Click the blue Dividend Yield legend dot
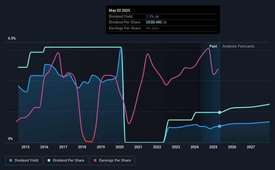Viewport: 275px width, 170px height. pos(11,160)
